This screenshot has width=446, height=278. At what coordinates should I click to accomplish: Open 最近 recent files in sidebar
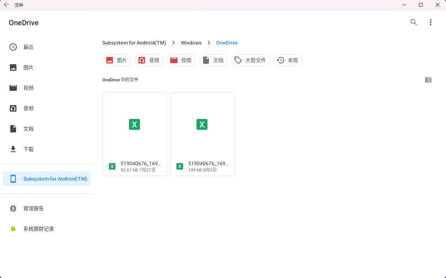(28, 47)
